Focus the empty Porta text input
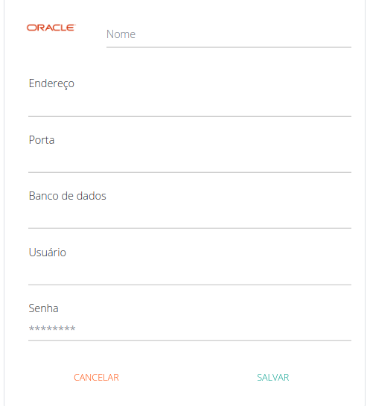 [190, 161]
